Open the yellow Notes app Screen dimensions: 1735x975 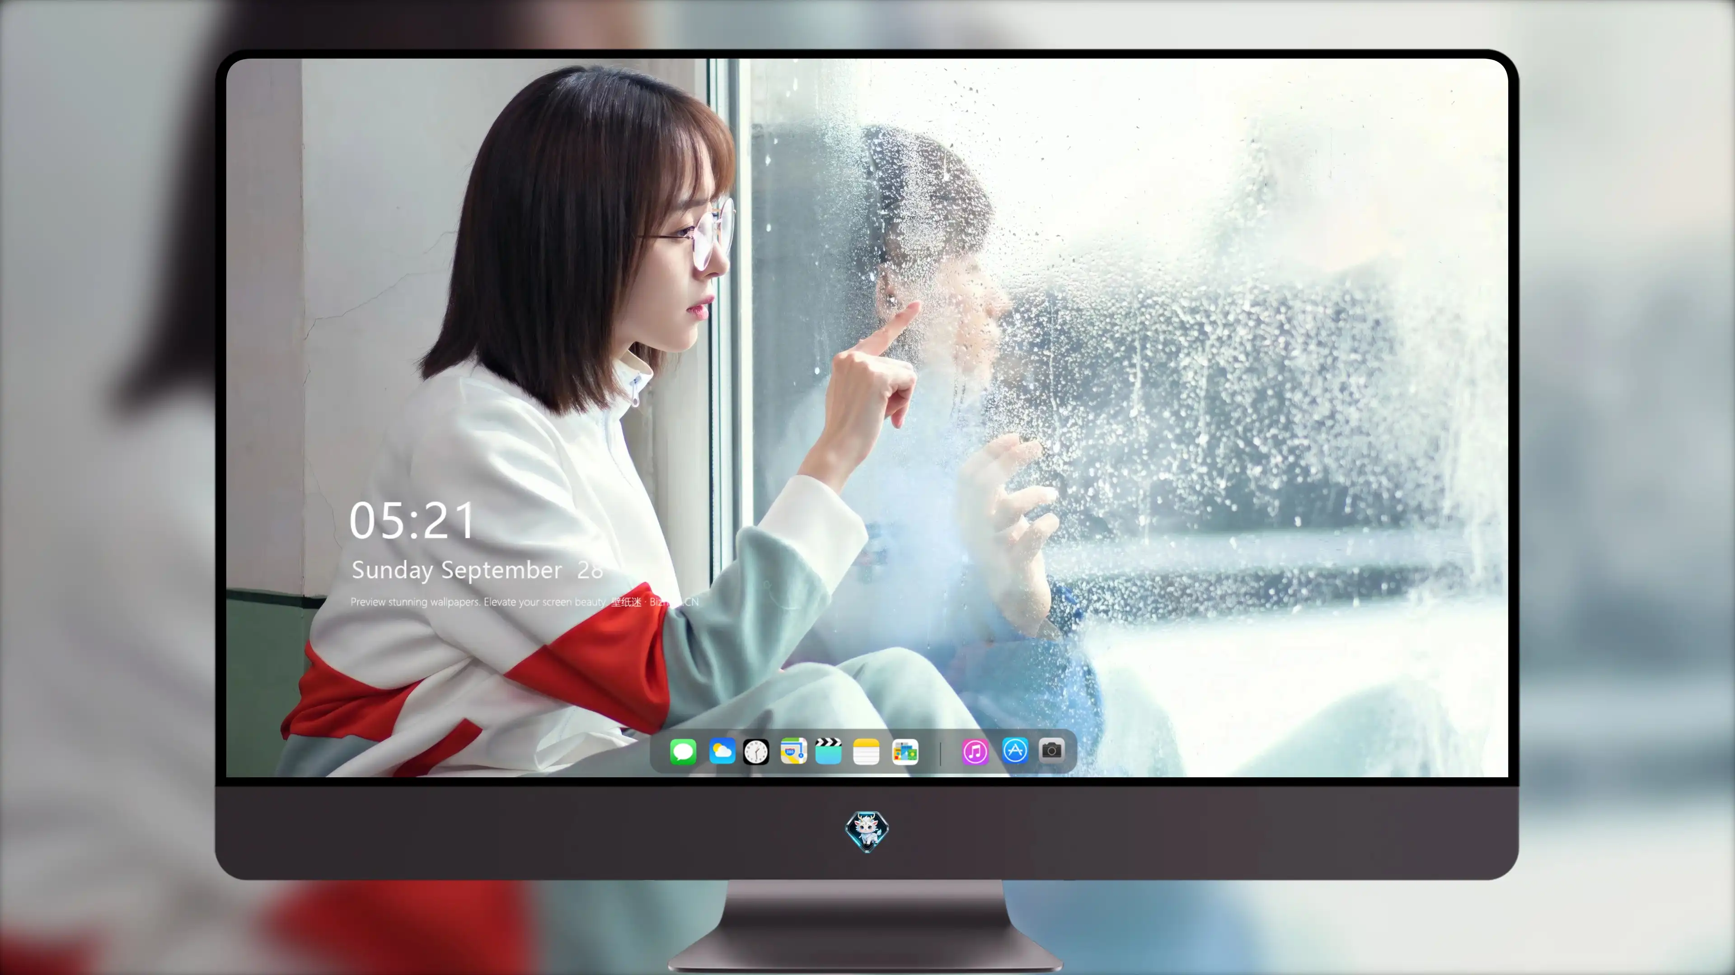pos(866,752)
